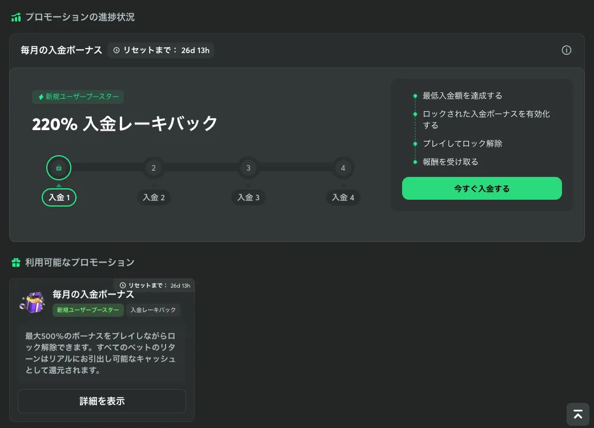Choose the 入金 3 step label
The height and width of the screenshot is (428, 594).
(248, 197)
